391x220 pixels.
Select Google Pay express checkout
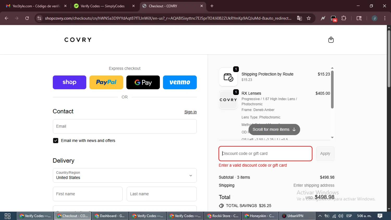[143, 82]
